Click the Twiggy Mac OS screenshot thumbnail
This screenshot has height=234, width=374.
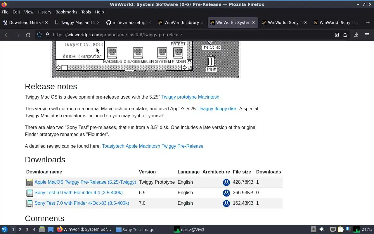tap(146, 59)
